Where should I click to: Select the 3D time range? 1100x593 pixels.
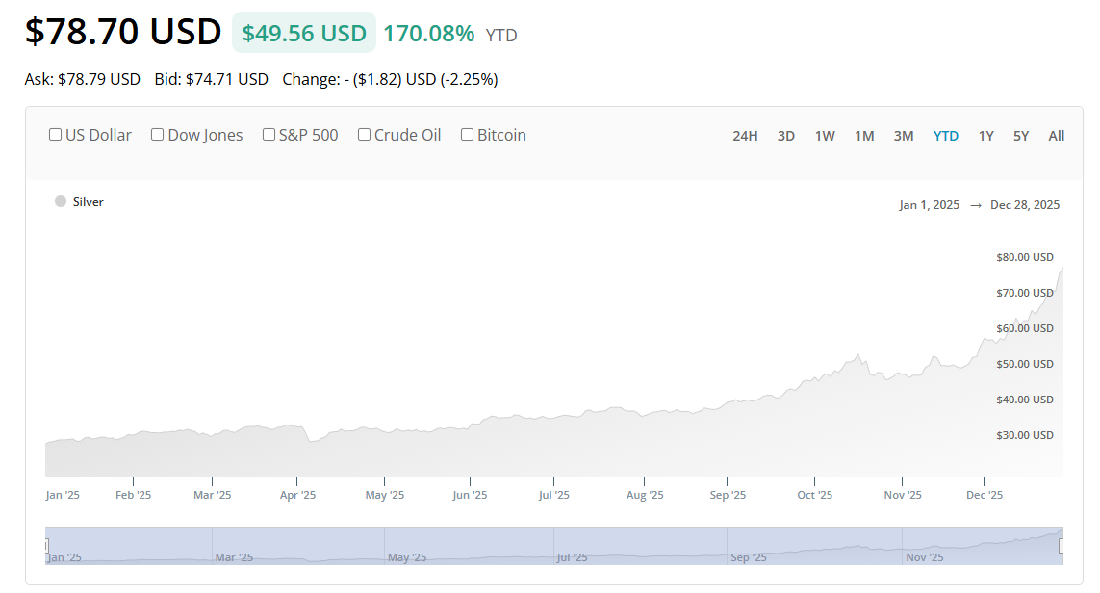(785, 136)
